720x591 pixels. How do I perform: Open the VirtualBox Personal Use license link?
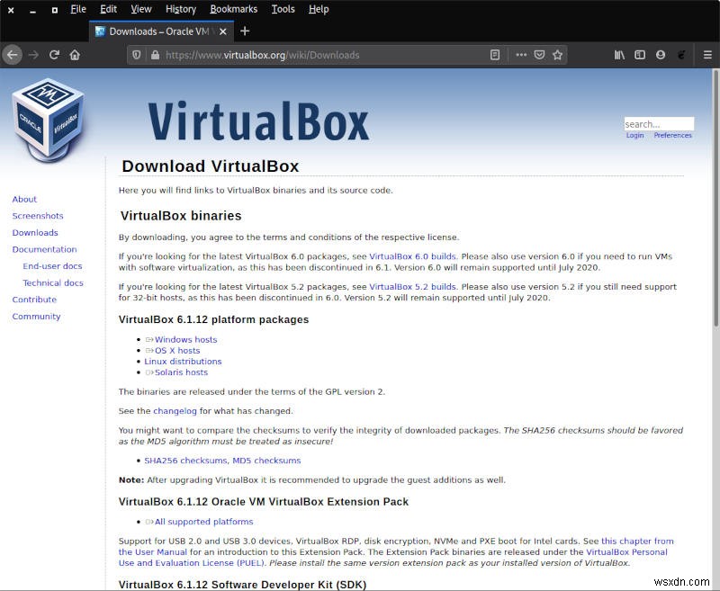coord(626,552)
